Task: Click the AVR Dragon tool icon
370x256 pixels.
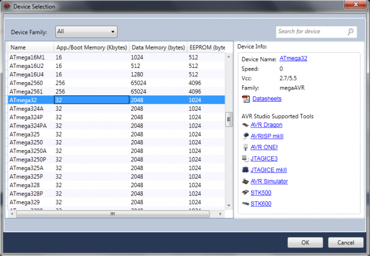Action: [245, 125]
